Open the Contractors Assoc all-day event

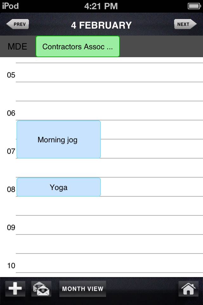(x=77, y=47)
